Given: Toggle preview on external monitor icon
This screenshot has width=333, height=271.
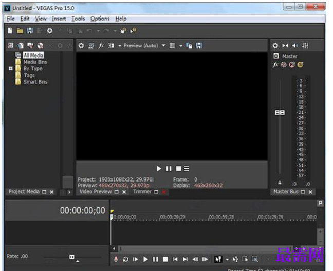Looking at the screenshot, I should [91, 45].
